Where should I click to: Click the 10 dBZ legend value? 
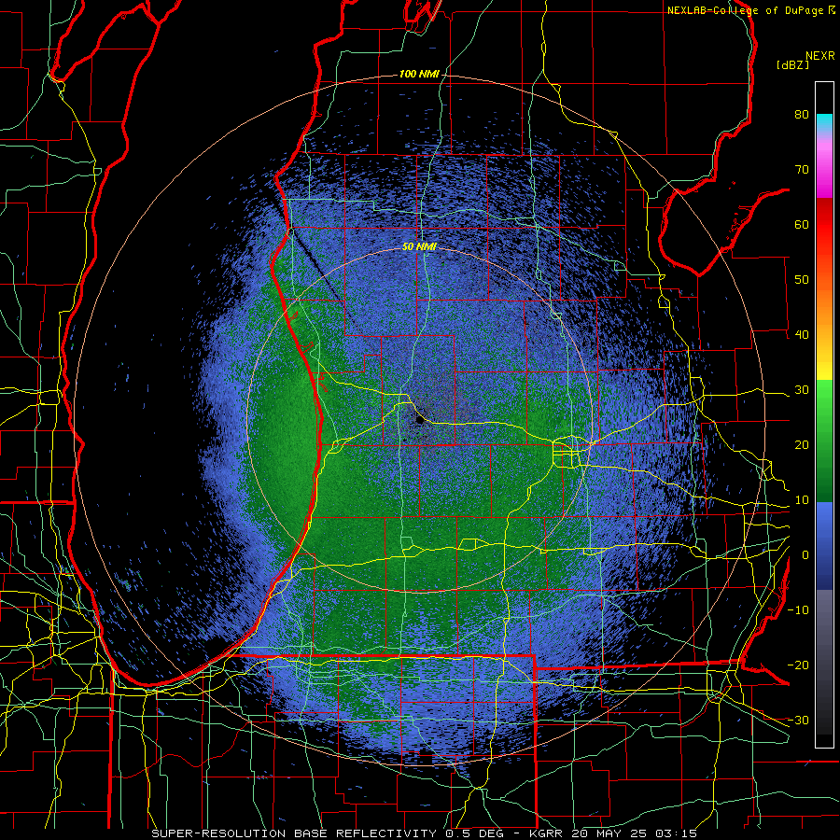[802, 500]
